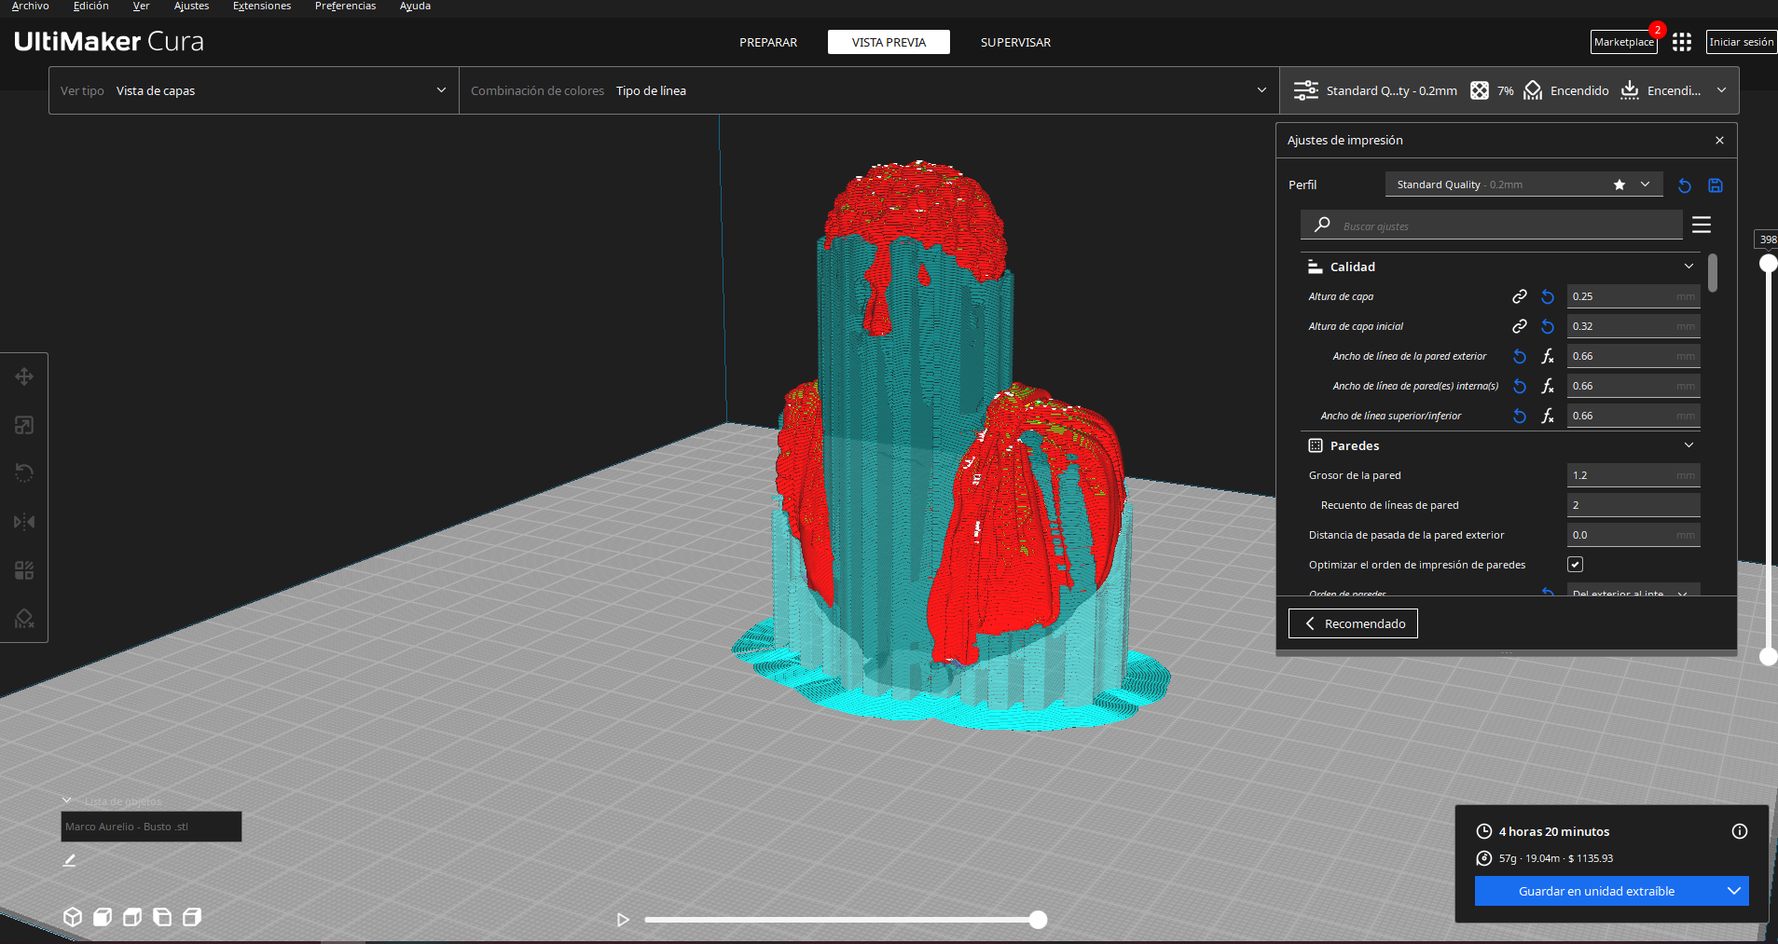
Task: Switch to left side view camera icon
Action: click(162, 917)
